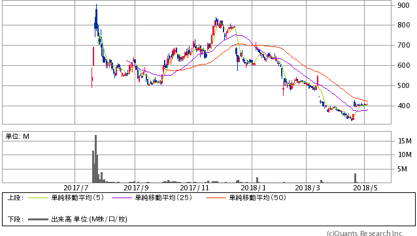Select the 単純移動平均(50) legend label

pyautogui.click(x=258, y=198)
